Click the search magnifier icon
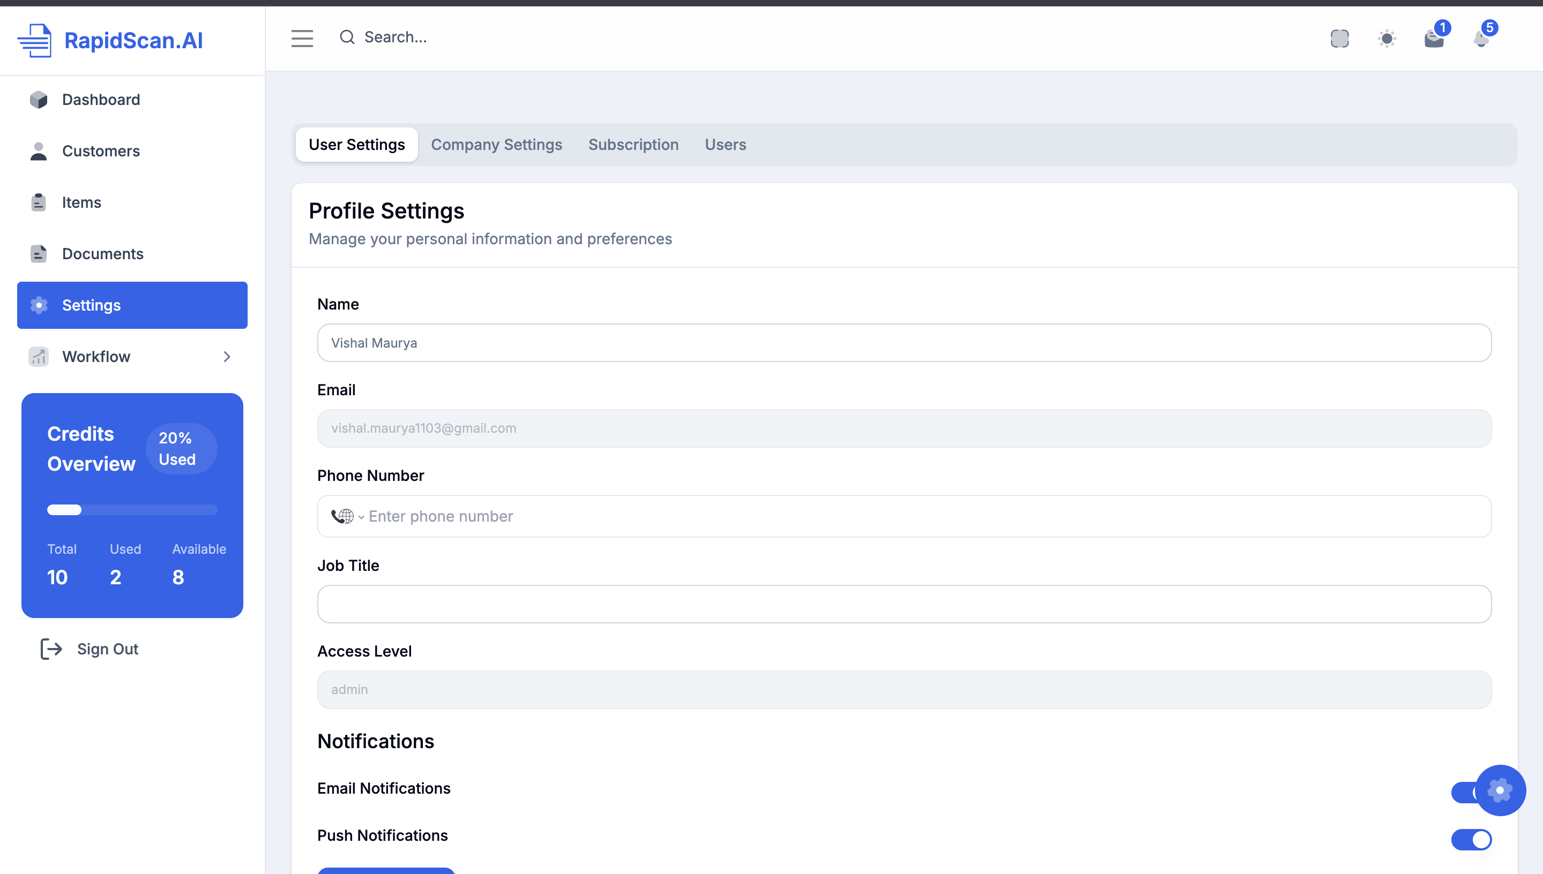The image size is (1543, 874). (x=347, y=37)
